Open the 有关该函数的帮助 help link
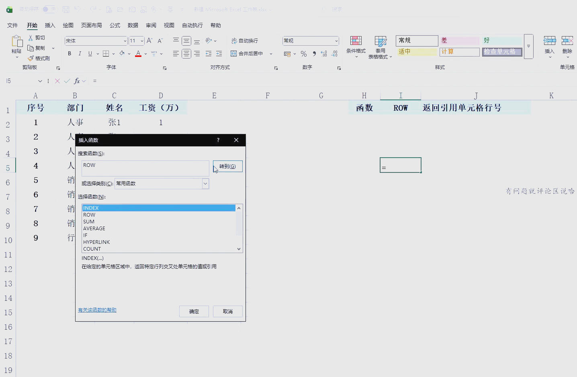 pos(97,310)
